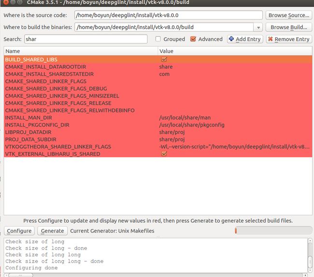Viewport: 314px width, 277px height.
Task: Click the Add Entry button label
Action: tap(248, 39)
